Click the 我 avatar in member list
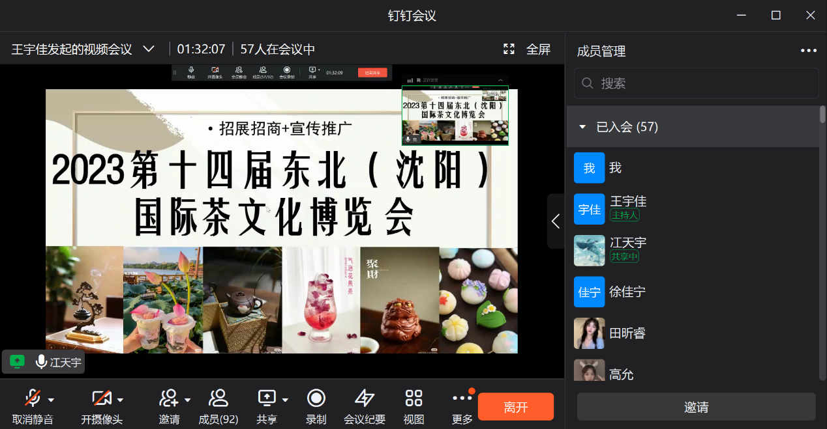This screenshot has width=827, height=429. (x=589, y=168)
